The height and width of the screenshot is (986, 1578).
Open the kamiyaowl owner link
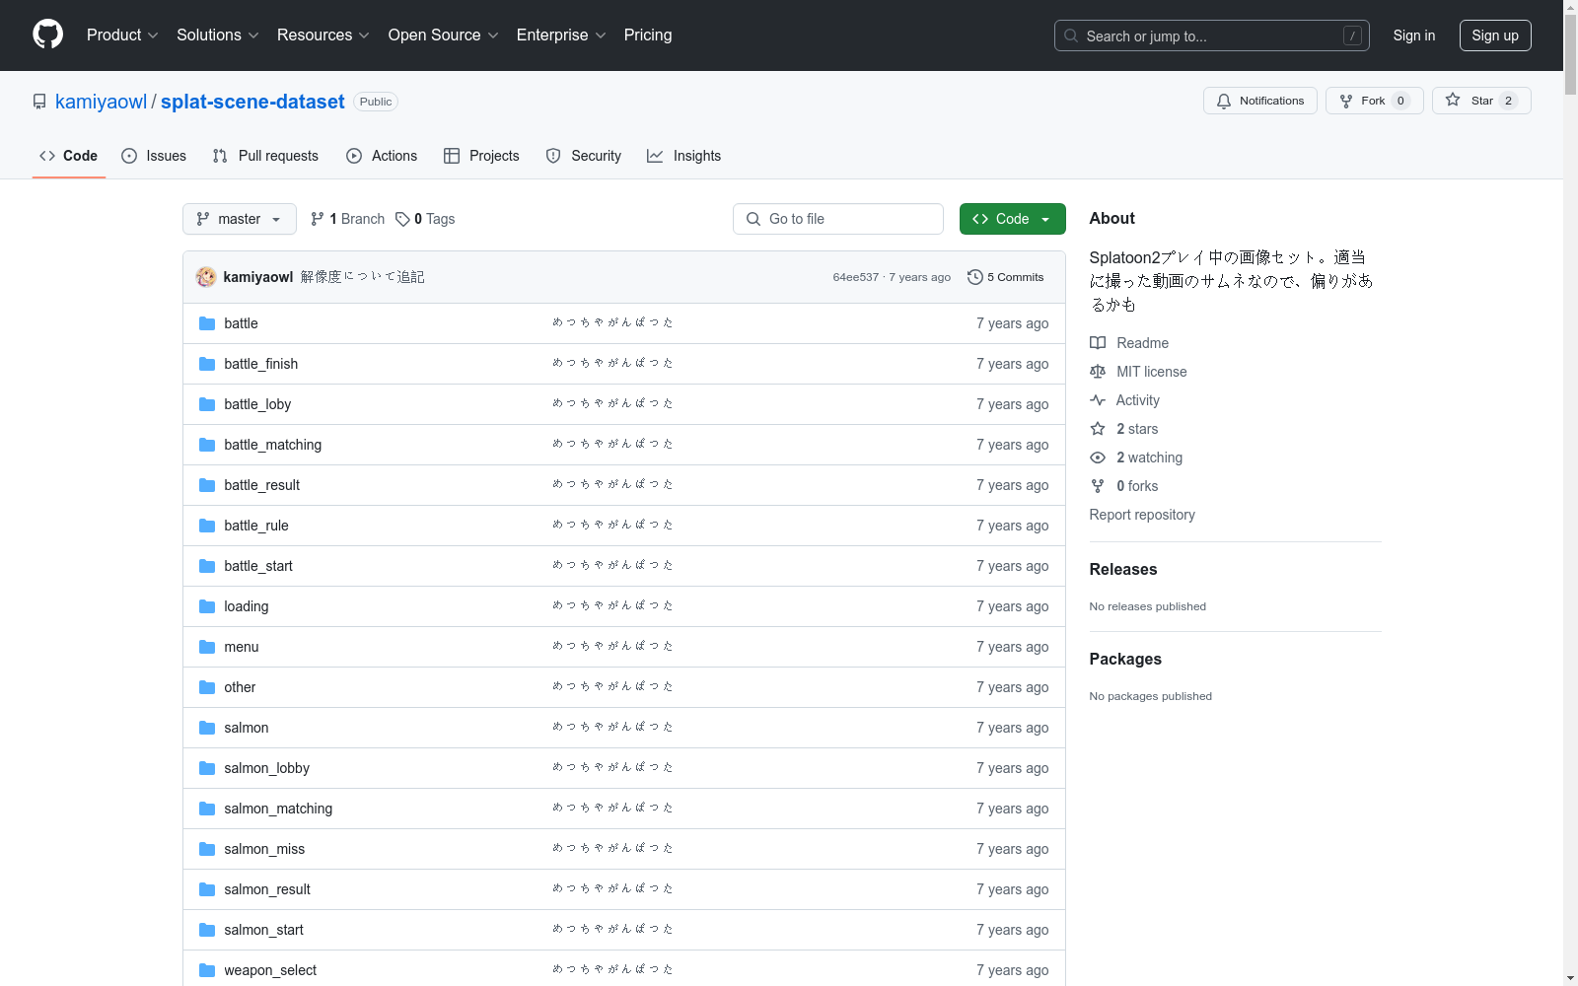(x=101, y=102)
